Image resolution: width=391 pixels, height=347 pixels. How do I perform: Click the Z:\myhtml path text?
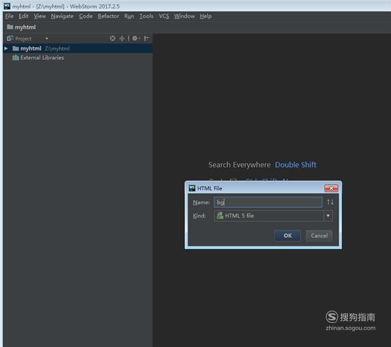(x=57, y=49)
